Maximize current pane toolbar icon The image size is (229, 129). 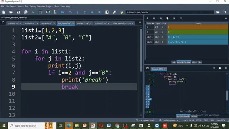pos(107,12)
